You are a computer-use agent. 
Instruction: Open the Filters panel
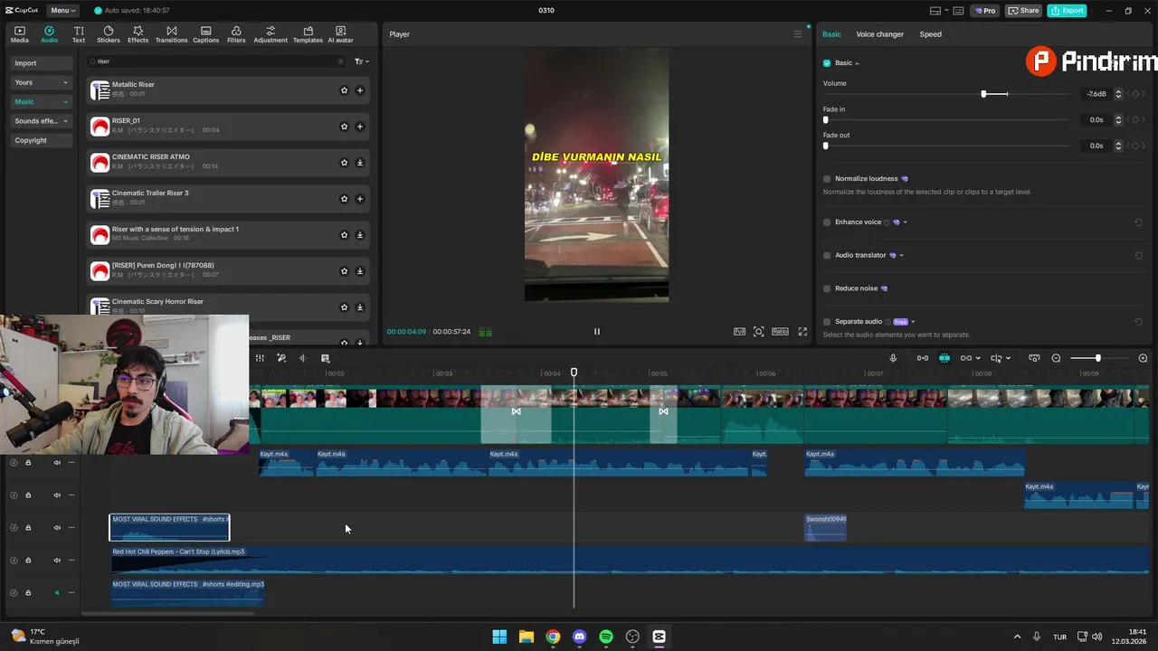(x=236, y=34)
